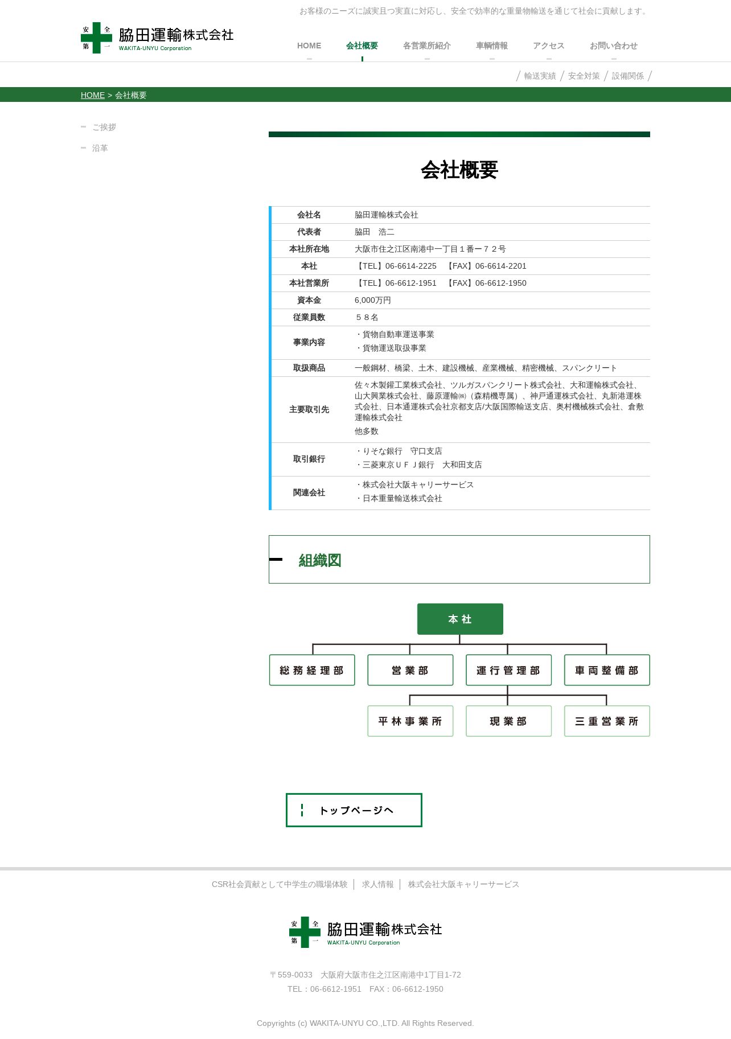Click the address 大阪市住之江区南港中一丁目
The width and height of the screenshot is (731, 1039).
tap(430, 249)
